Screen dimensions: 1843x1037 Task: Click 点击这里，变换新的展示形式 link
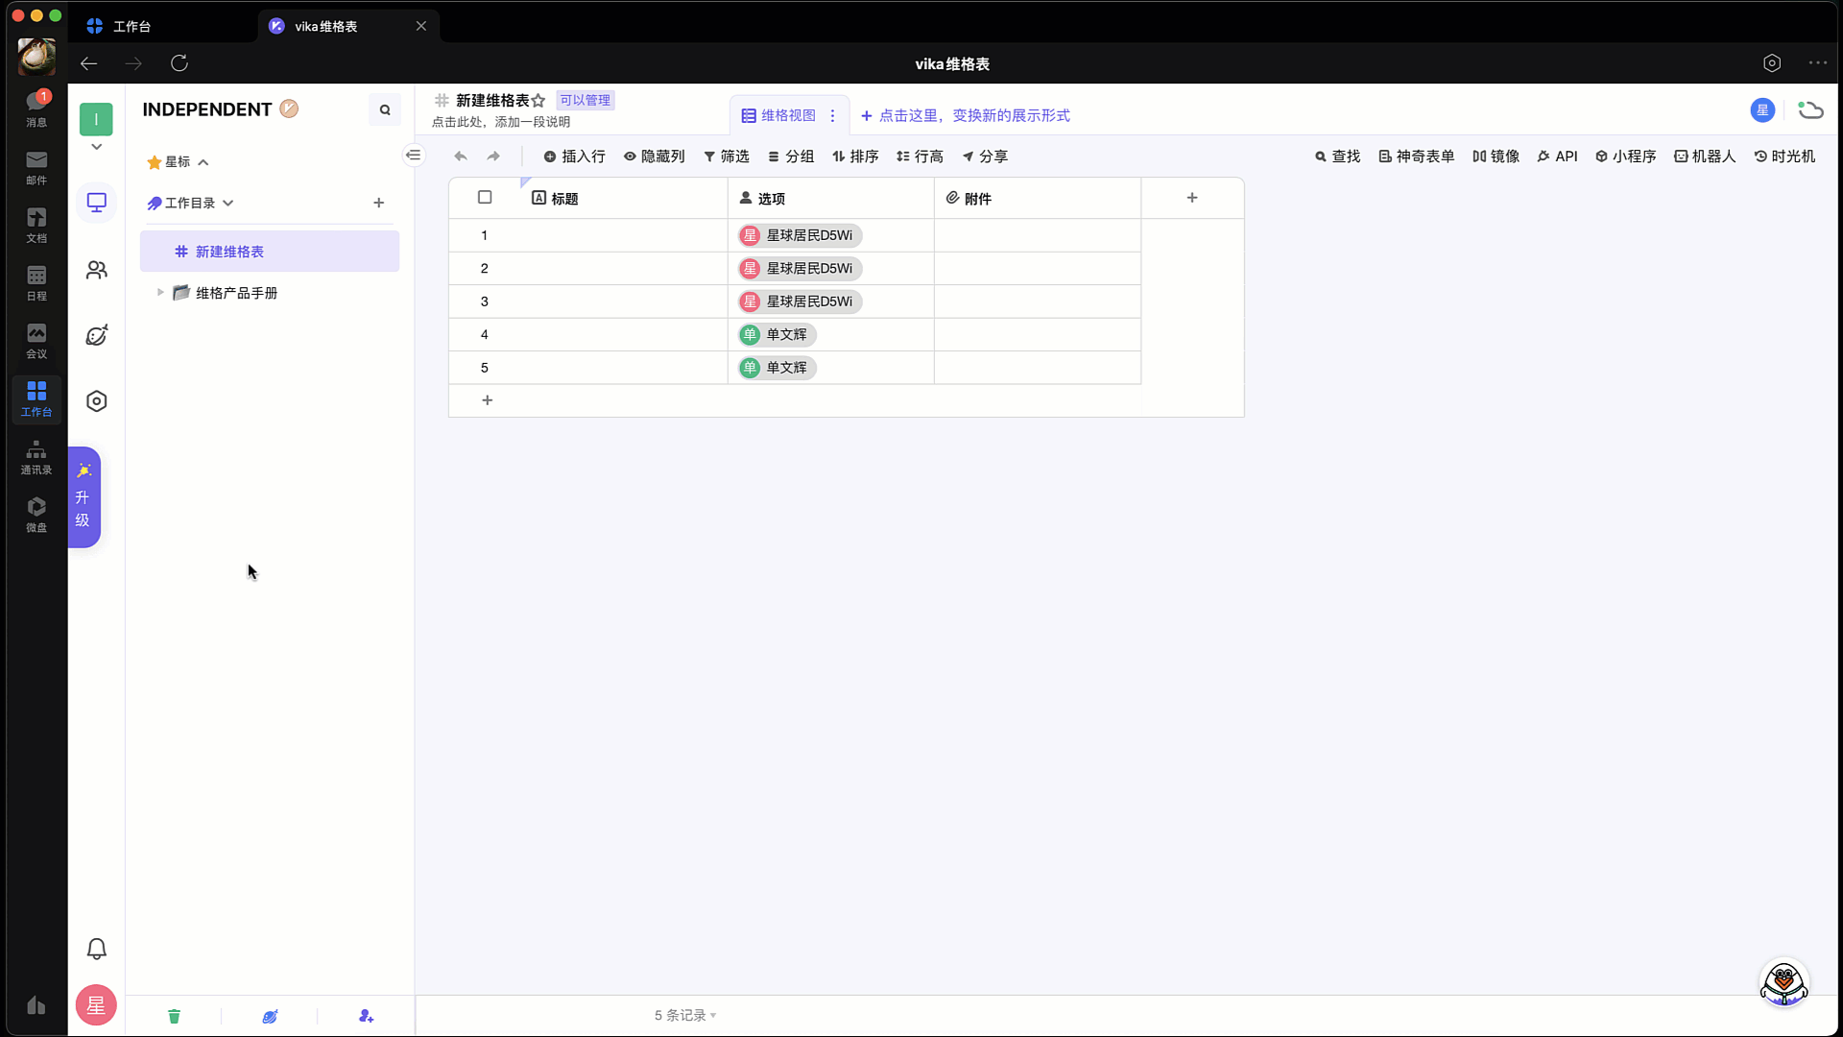965,115
